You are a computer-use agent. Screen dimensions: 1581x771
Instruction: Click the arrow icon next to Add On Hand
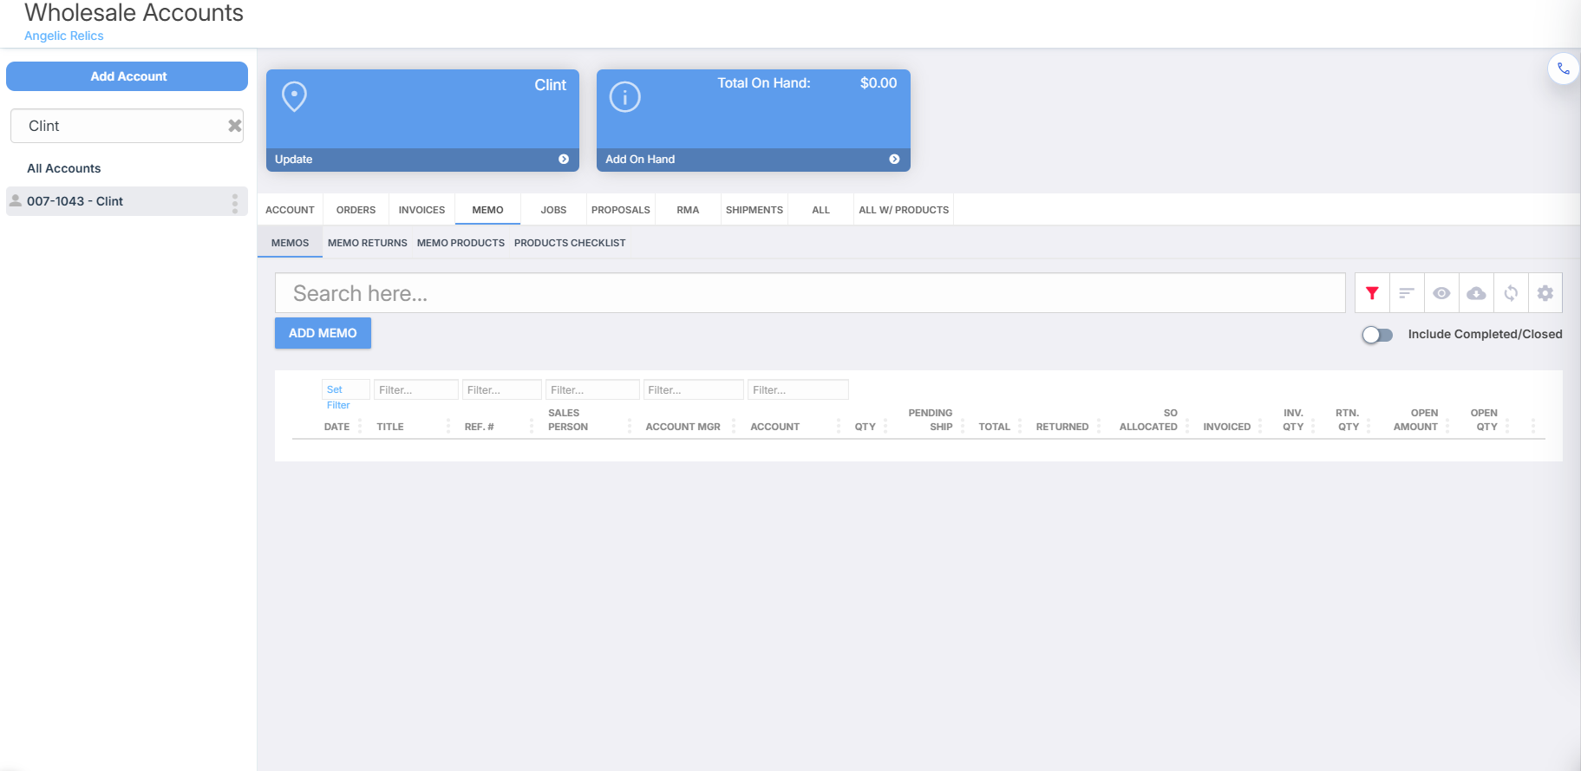pyautogui.click(x=894, y=160)
